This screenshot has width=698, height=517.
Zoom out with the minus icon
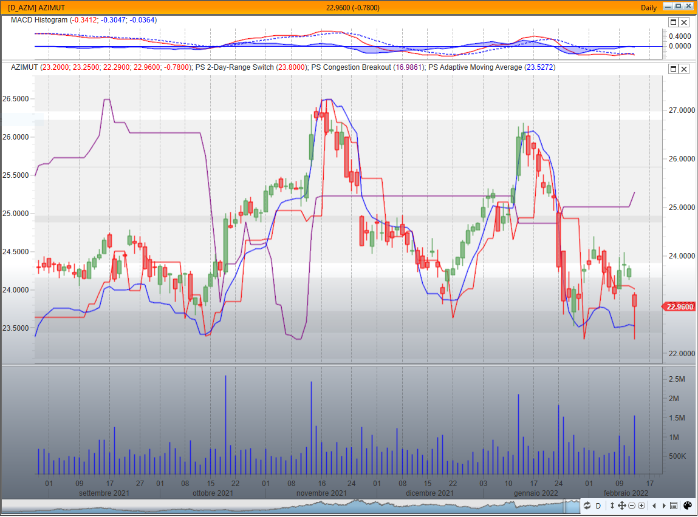point(632,505)
